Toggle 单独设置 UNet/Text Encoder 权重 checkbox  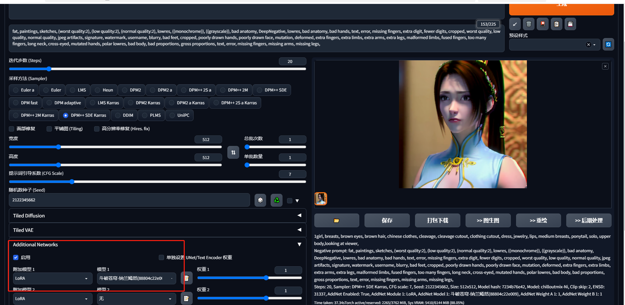[161, 257]
